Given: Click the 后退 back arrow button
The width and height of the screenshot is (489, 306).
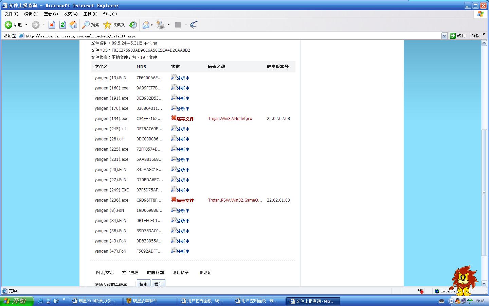Looking at the screenshot, I should pyautogui.click(x=14, y=25).
